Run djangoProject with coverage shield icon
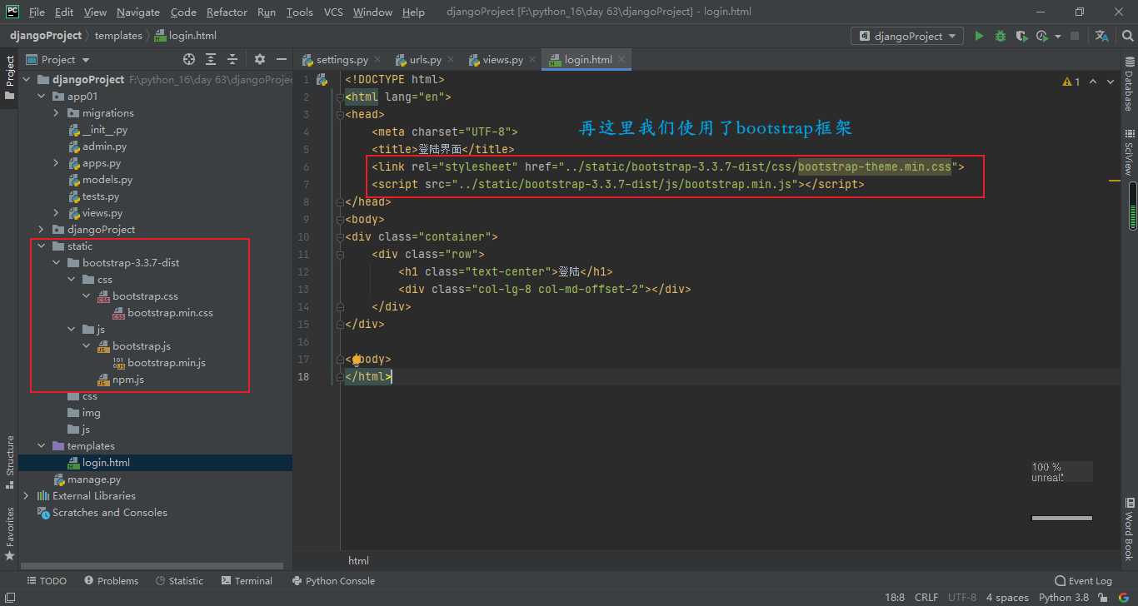Viewport: 1138px width, 606px height. point(1021,36)
